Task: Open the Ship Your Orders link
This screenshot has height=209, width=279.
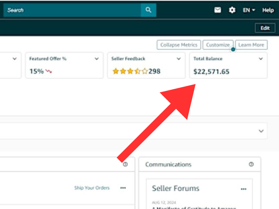Action: point(92,188)
